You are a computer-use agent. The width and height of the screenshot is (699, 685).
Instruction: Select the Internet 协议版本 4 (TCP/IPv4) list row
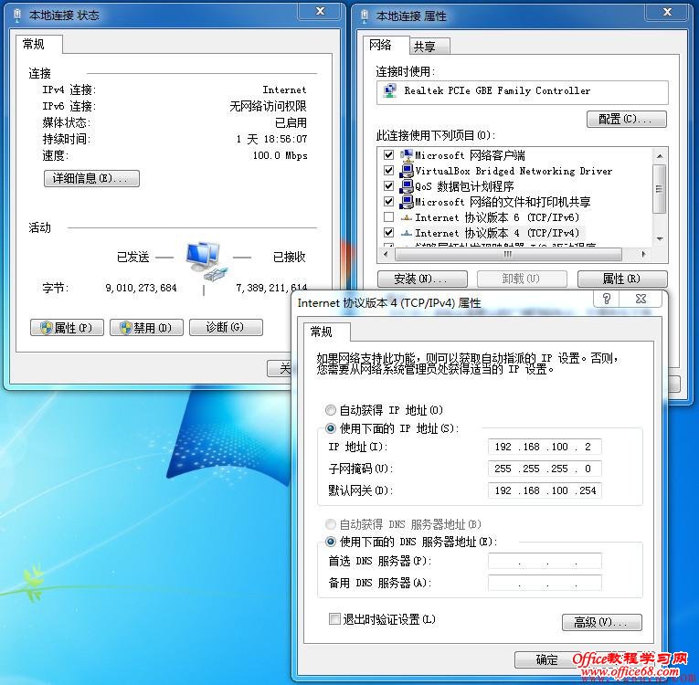click(x=498, y=233)
